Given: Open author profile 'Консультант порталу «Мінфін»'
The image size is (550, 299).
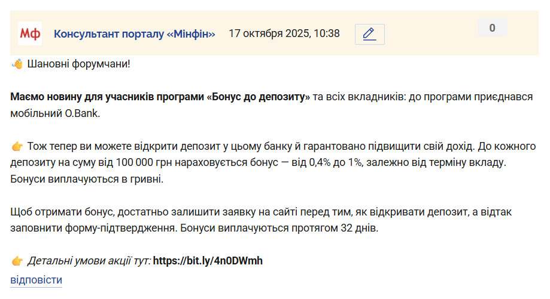Looking at the screenshot, I should point(135,33).
